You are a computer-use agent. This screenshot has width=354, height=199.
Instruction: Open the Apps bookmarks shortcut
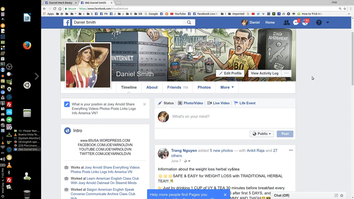[48, 14]
